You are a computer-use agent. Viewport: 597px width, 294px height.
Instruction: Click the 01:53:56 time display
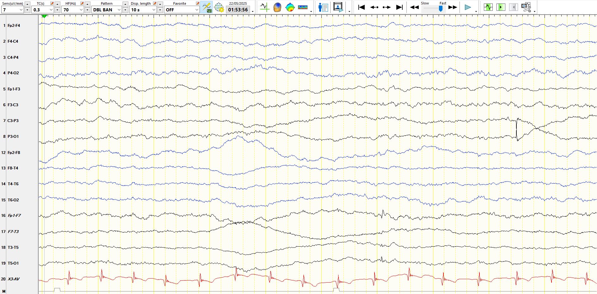(238, 10)
